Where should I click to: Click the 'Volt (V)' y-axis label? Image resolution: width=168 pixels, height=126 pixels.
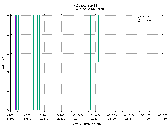(x=3, y=63)
